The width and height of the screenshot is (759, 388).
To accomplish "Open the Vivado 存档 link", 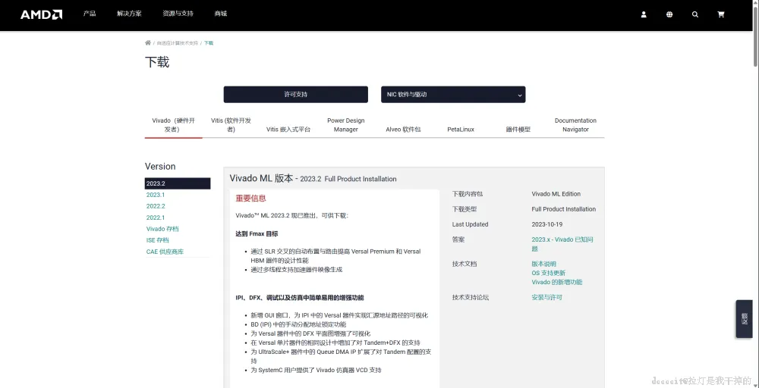I will pyautogui.click(x=162, y=229).
